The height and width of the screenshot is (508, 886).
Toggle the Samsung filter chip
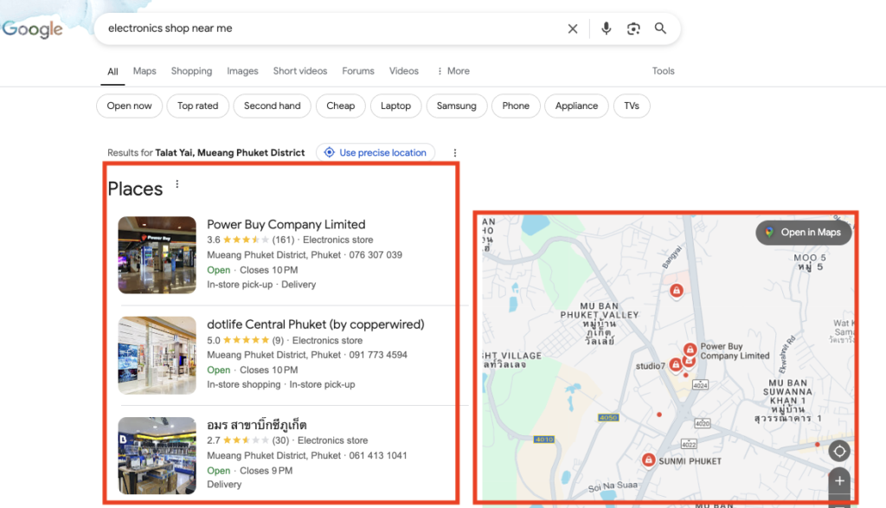[x=457, y=106]
